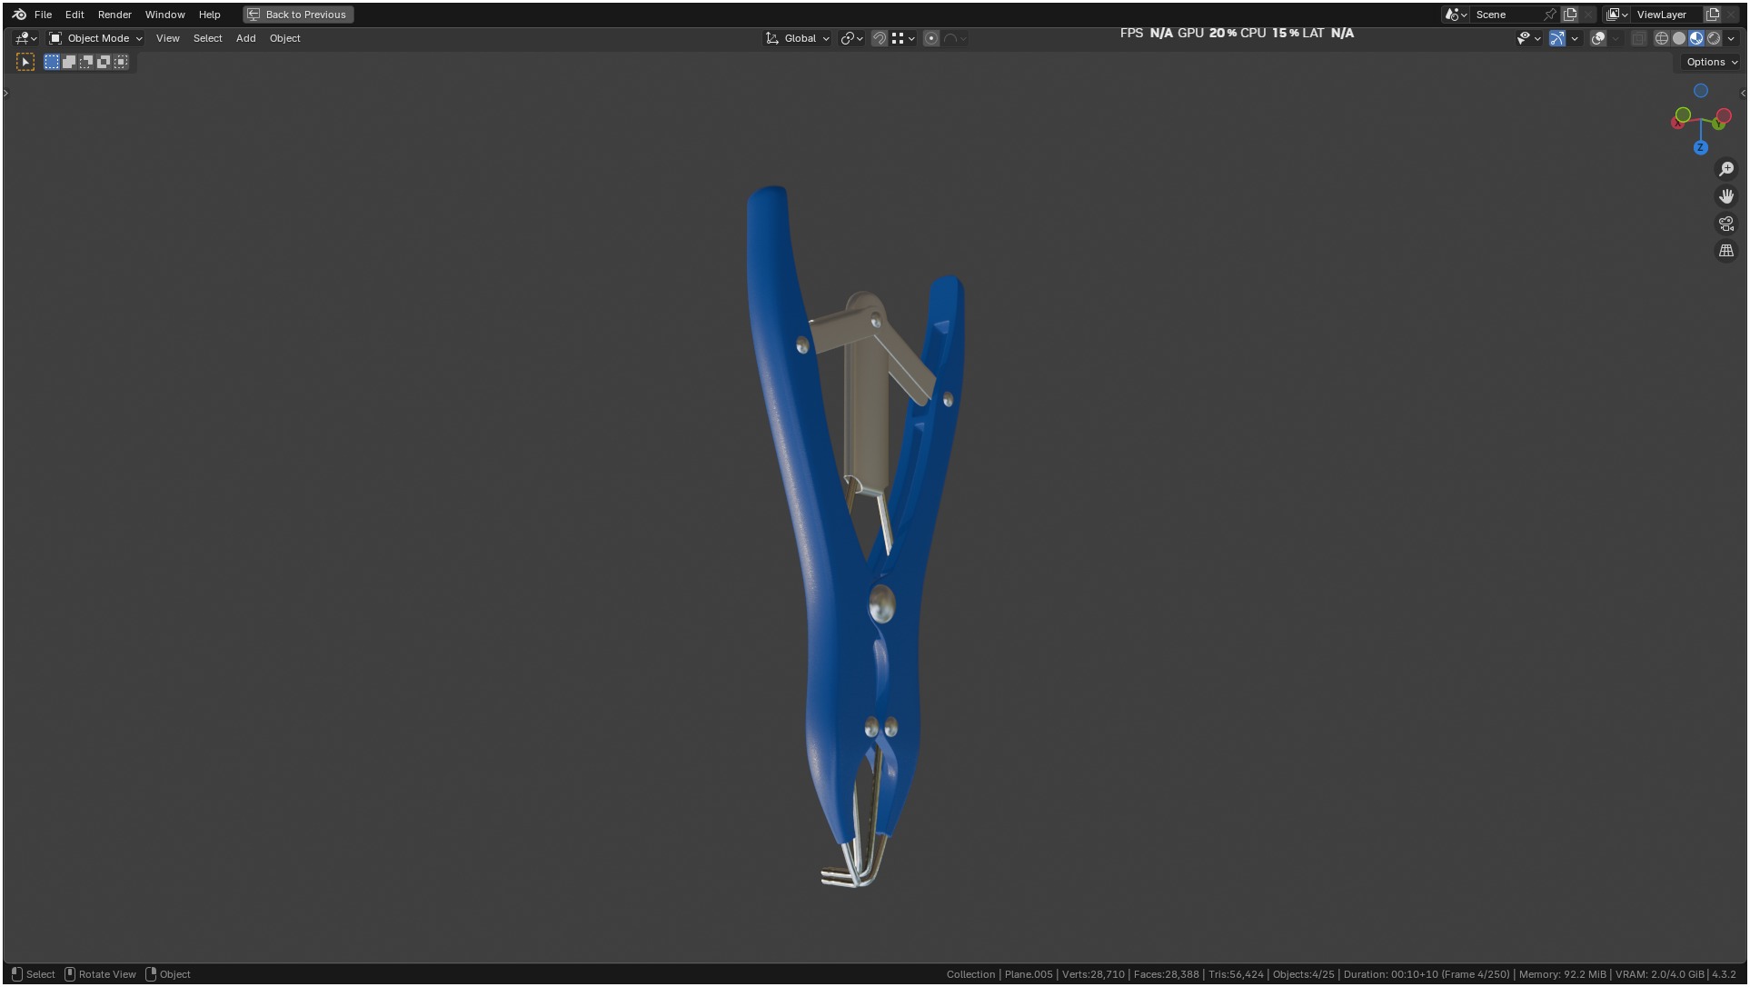Pin the scene to workspace

[x=1550, y=15]
